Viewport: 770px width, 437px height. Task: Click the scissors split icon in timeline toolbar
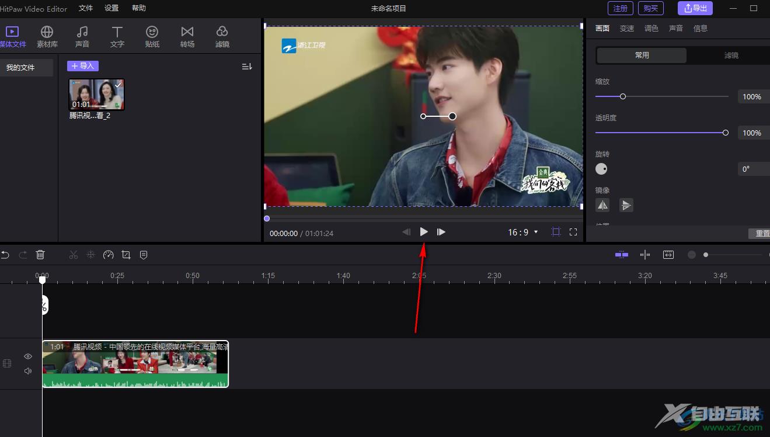[x=73, y=255]
